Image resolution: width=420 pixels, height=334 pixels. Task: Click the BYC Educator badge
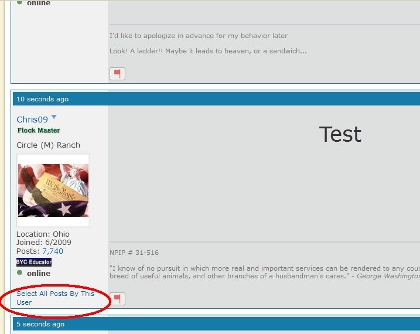pyautogui.click(x=34, y=262)
